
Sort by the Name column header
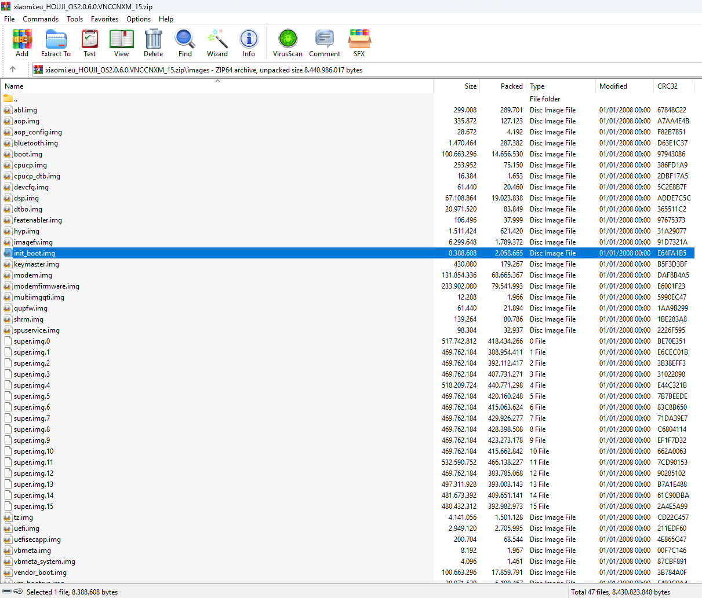217,86
